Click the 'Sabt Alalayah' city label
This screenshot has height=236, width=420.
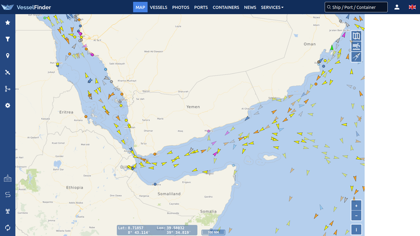pos(117,64)
